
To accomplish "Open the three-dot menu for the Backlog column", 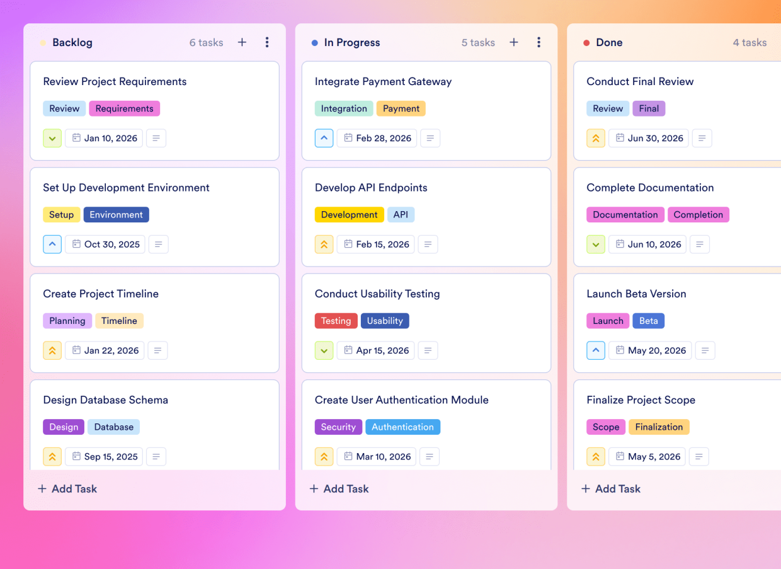I will coord(267,42).
